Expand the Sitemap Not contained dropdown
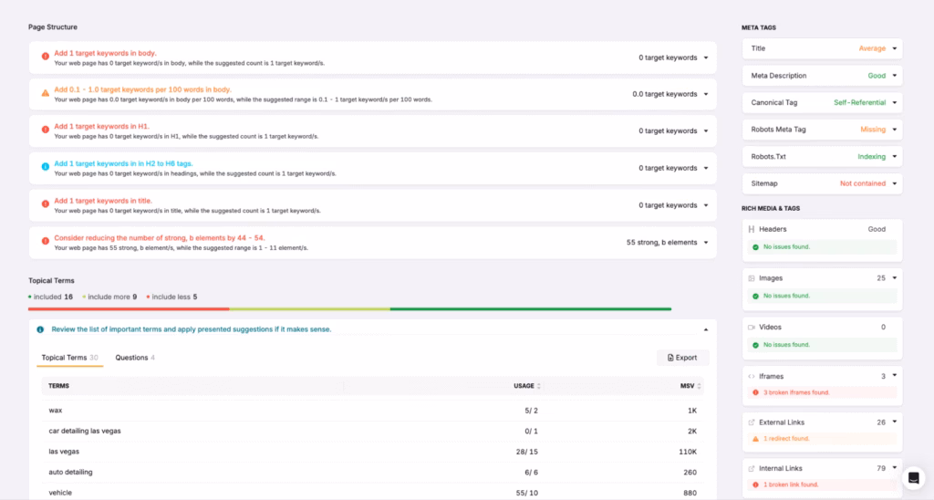 pos(895,183)
